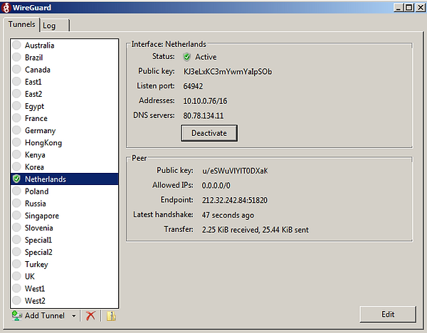This screenshot has height=333, width=427.
Task: Click the Allowed IPs value 0.0.0.0/0
Action: pyautogui.click(x=216, y=186)
